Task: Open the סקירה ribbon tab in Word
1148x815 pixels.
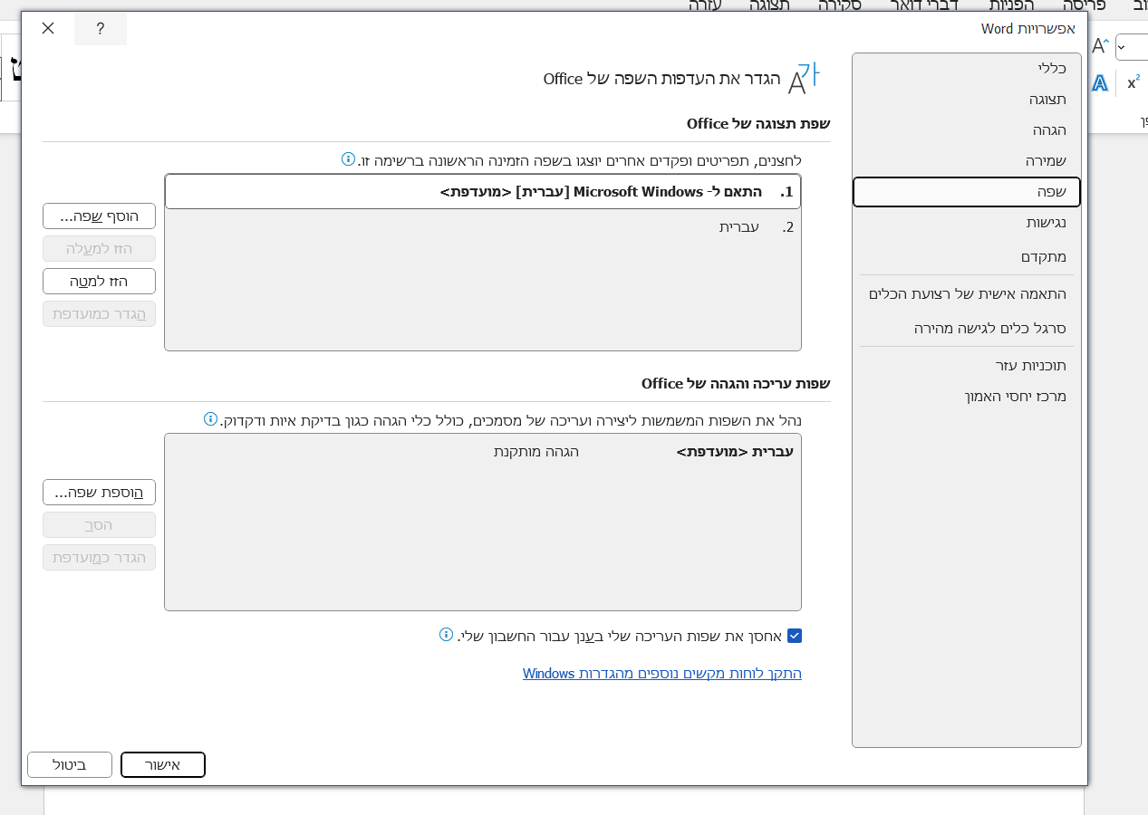Action: (x=839, y=5)
